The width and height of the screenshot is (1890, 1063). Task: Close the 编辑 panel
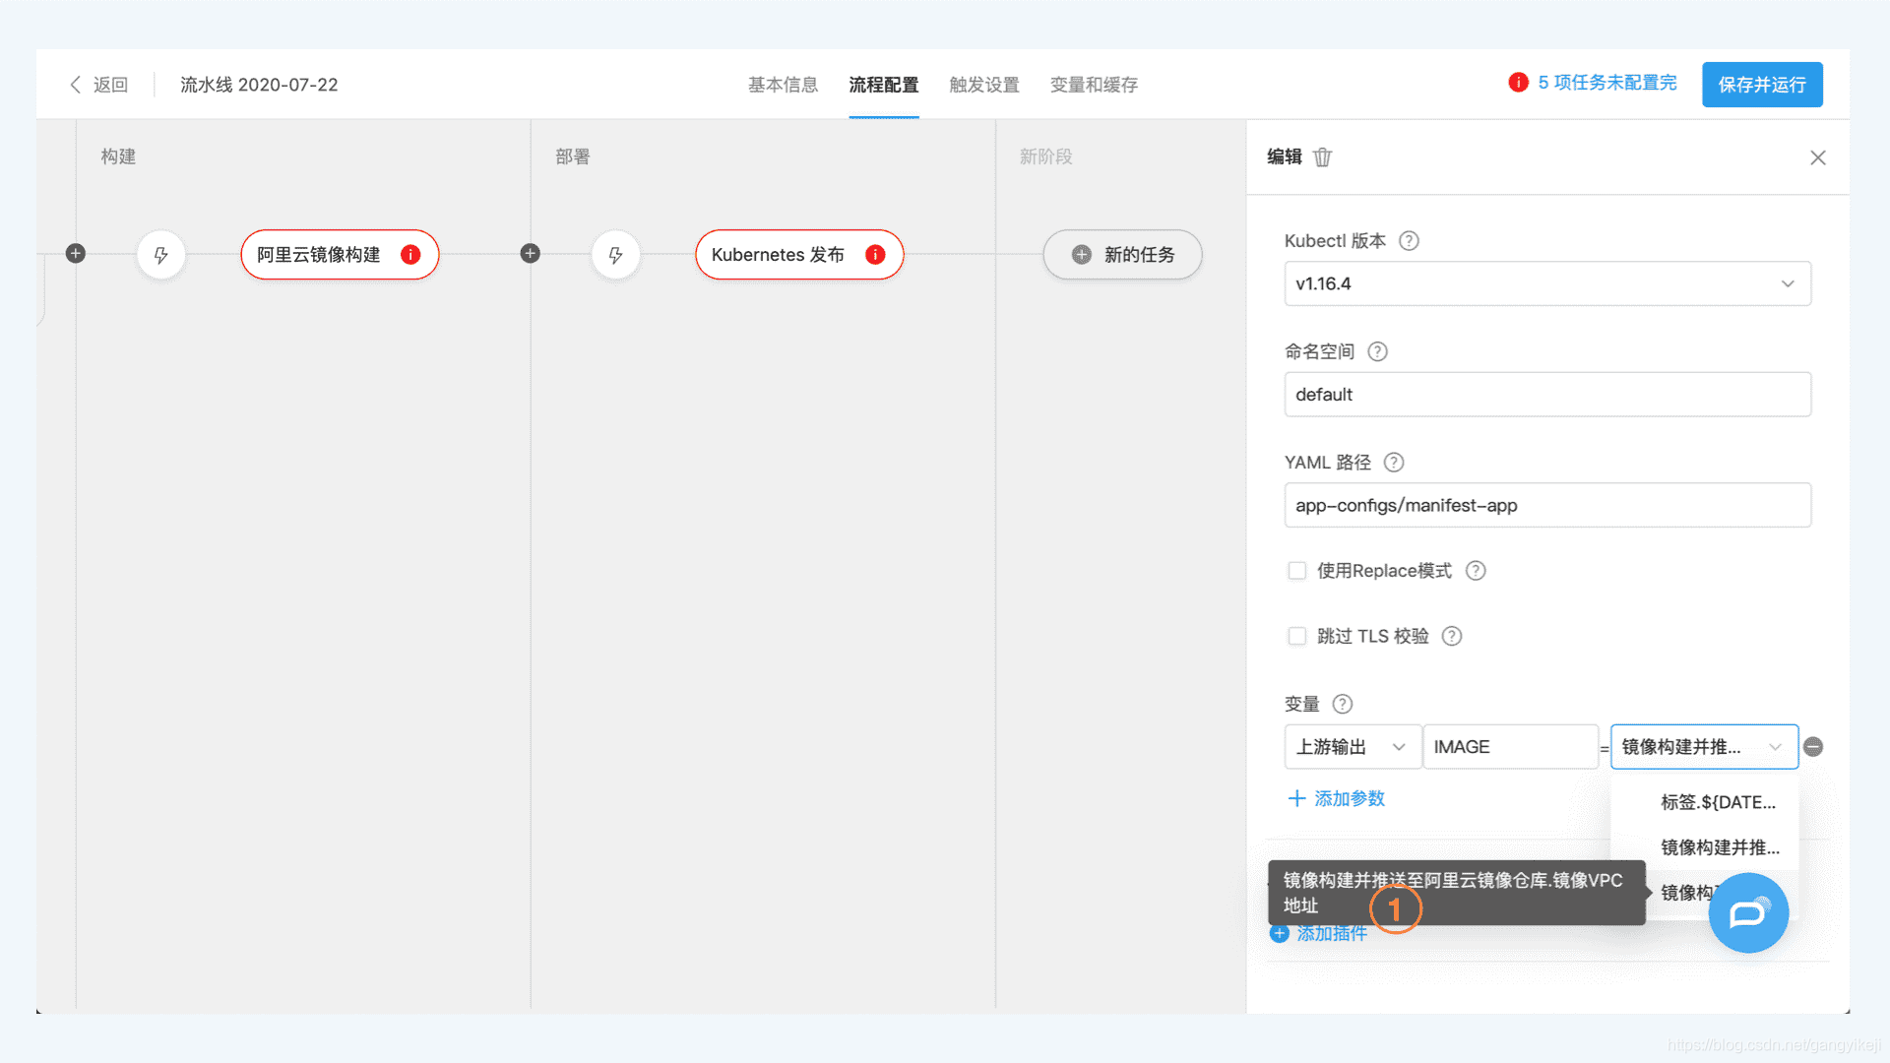click(1817, 157)
